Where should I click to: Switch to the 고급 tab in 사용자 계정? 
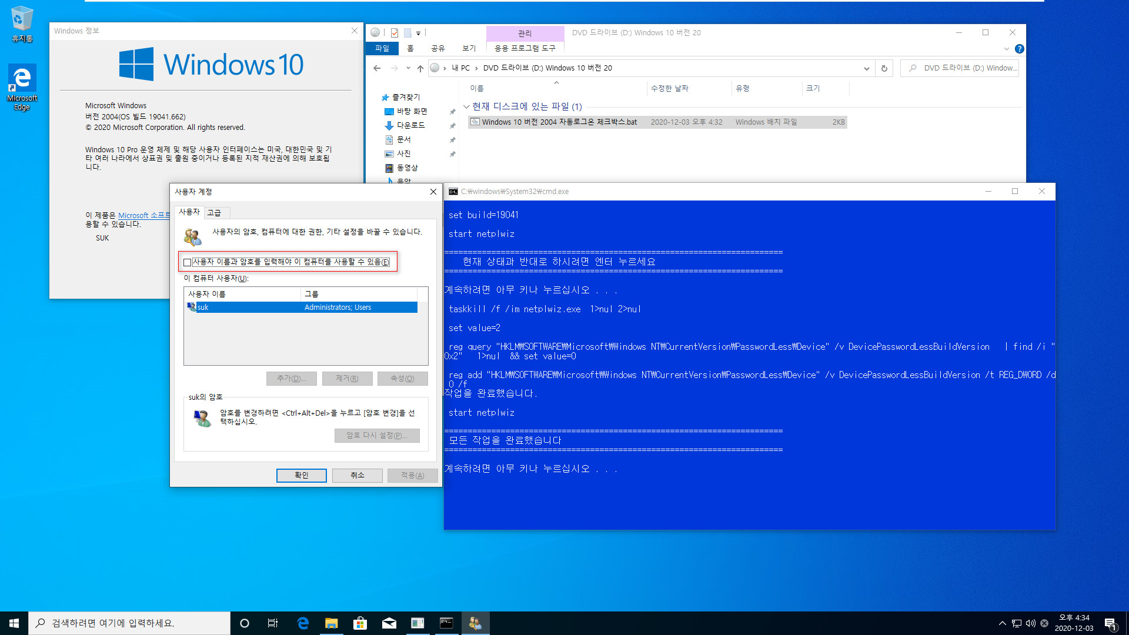pyautogui.click(x=214, y=213)
